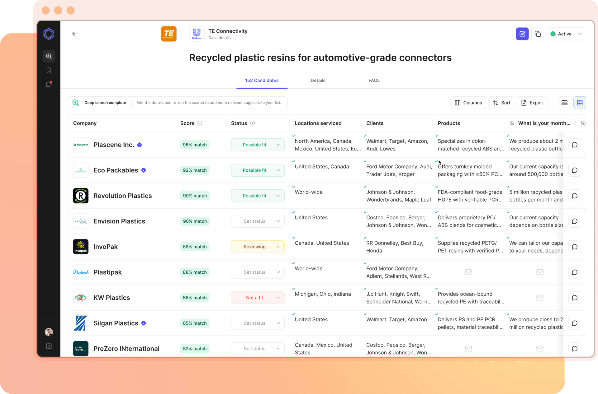Open chat for InvoPak row

575,247
